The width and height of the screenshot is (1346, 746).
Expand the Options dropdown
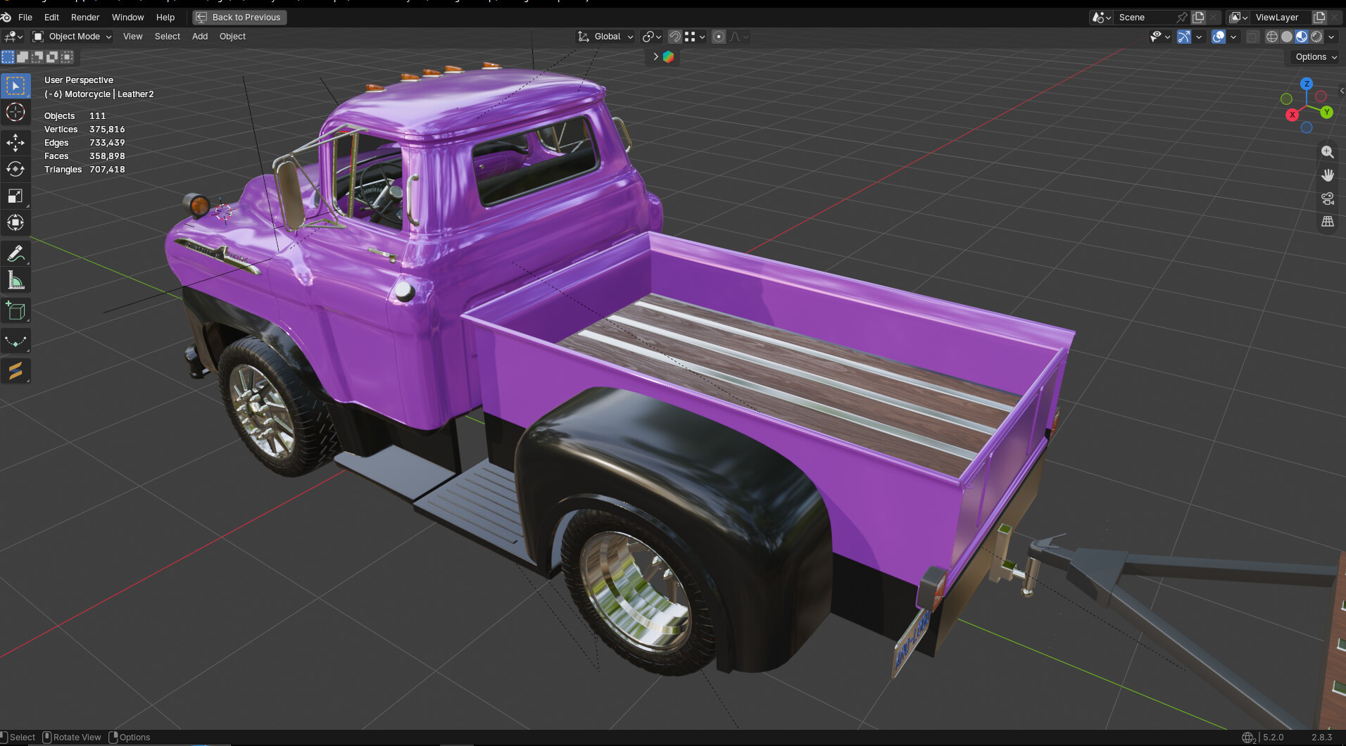(x=1316, y=57)
